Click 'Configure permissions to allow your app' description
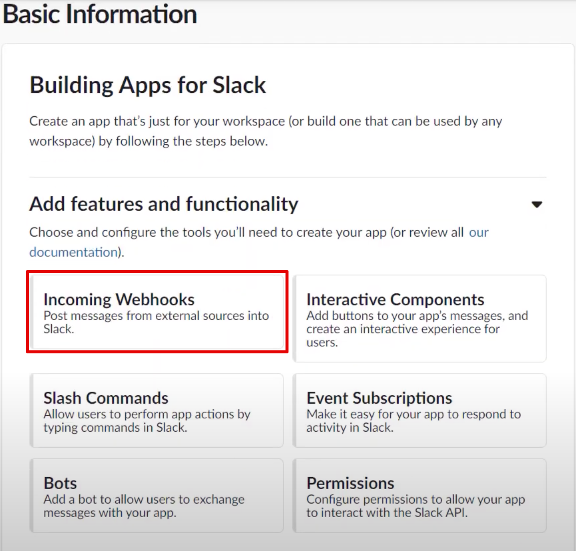The height and width of the screenshot is (551, 576). tap(416, 506)
